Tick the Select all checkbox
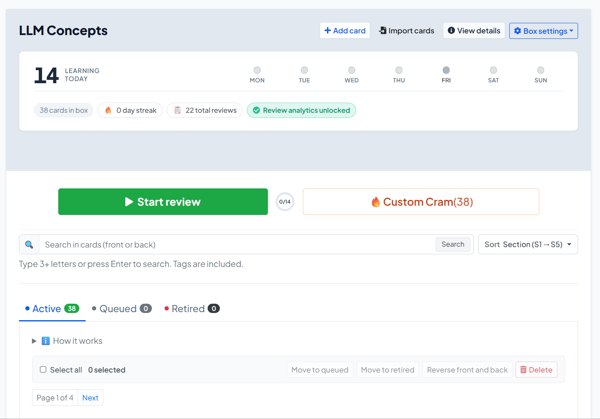600x419 pixels. [x=43, y=370]
